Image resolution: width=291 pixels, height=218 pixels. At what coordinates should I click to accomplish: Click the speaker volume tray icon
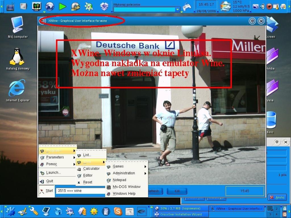coord(262,7)
